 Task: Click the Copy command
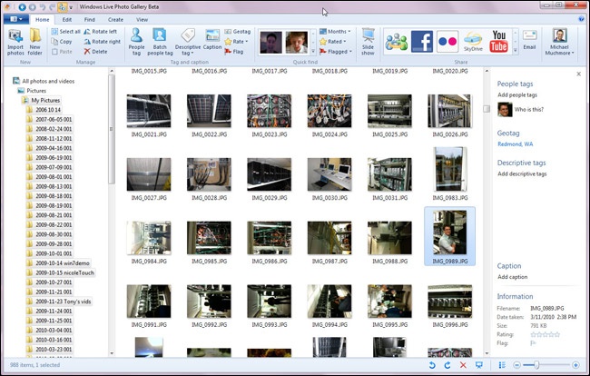62,42
